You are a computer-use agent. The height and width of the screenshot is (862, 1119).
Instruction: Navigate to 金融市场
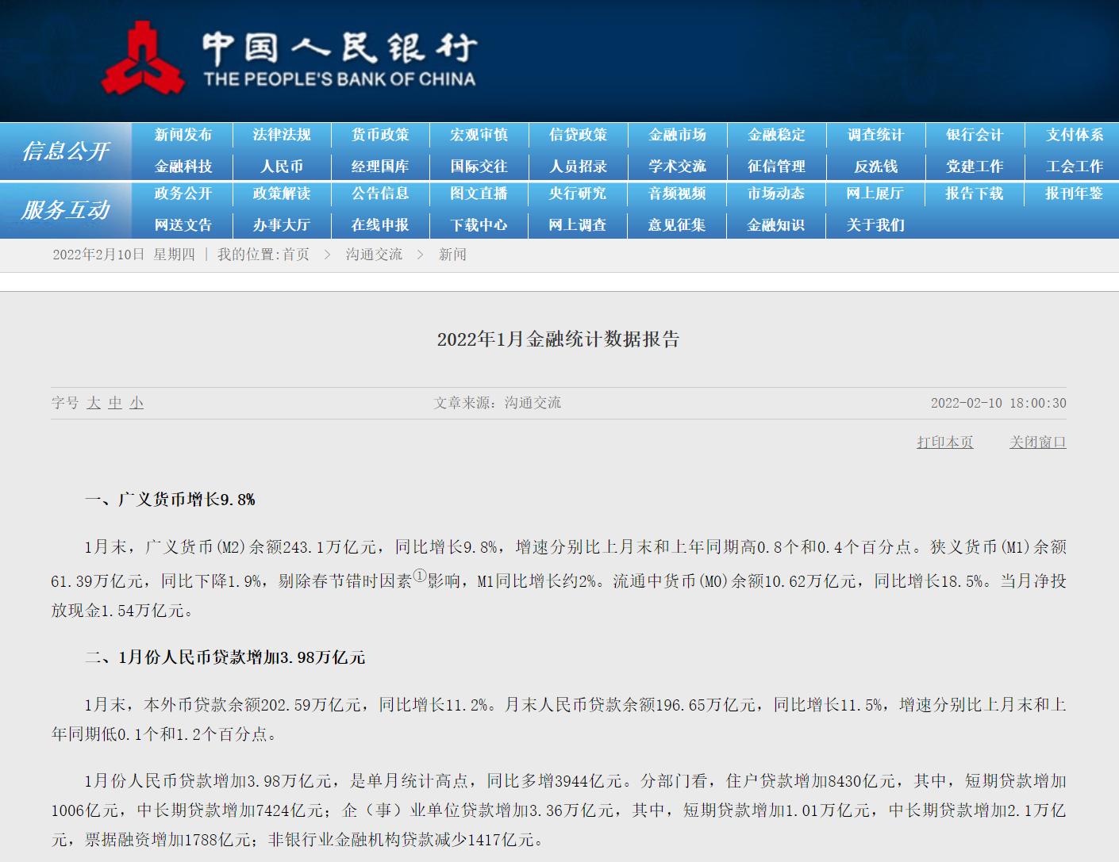point(678,135)
